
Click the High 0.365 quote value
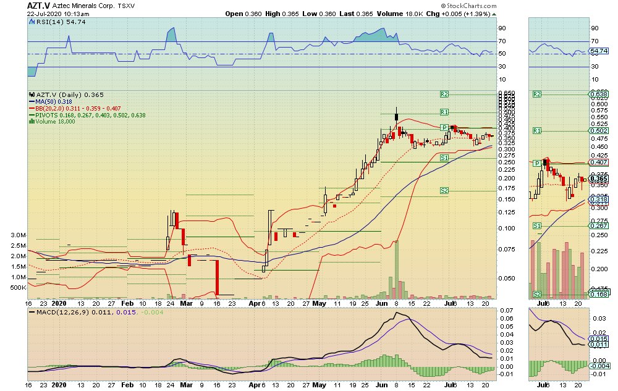tap(282, 14)
